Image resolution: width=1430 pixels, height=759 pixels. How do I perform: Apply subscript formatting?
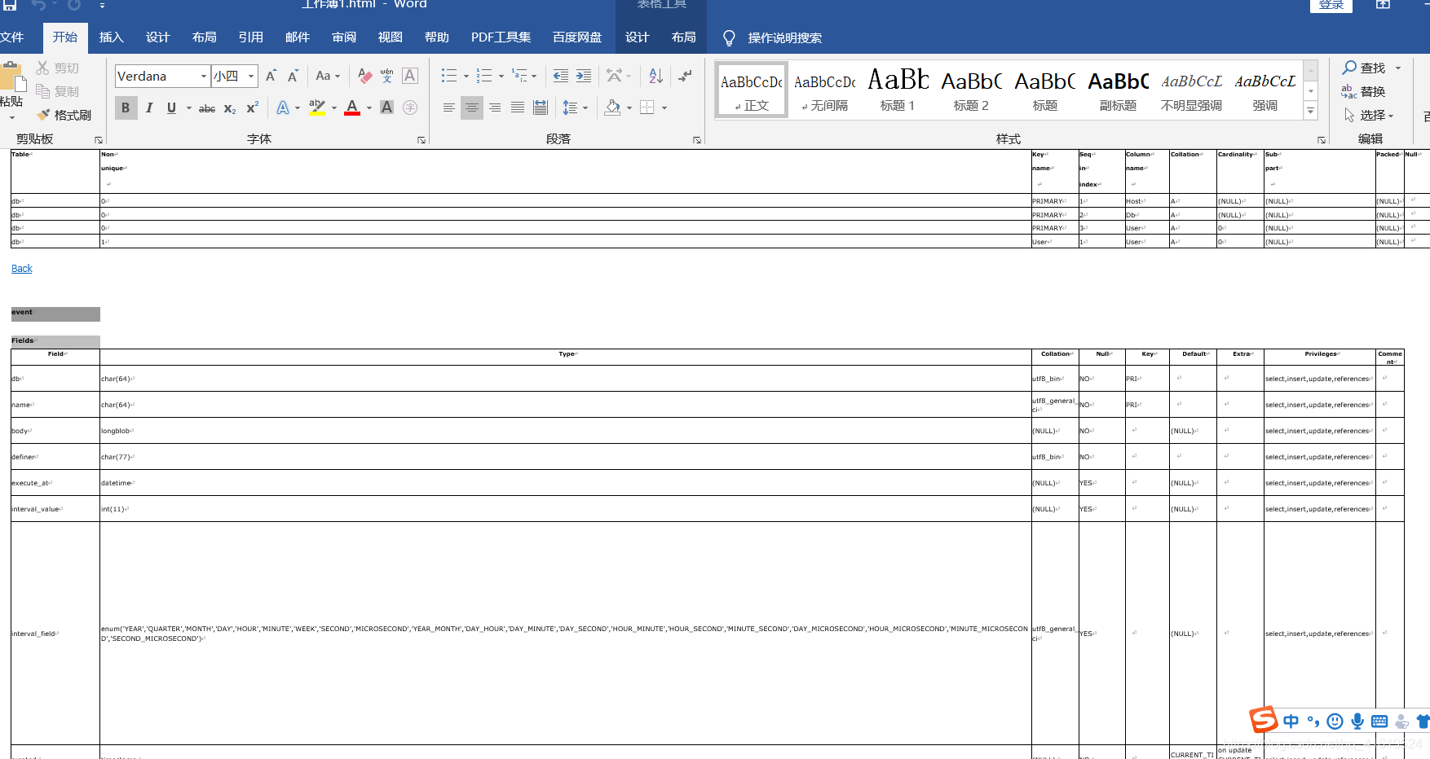pyautogui.click(x=230, y=107)
